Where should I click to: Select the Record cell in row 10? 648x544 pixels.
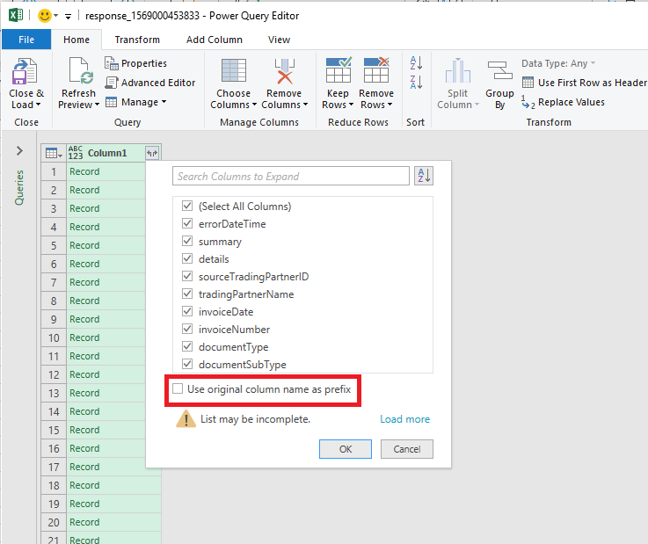[x=106, y=337]
